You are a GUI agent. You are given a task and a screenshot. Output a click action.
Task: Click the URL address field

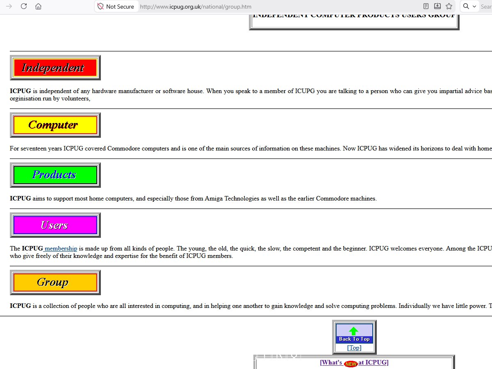[246, 7]
